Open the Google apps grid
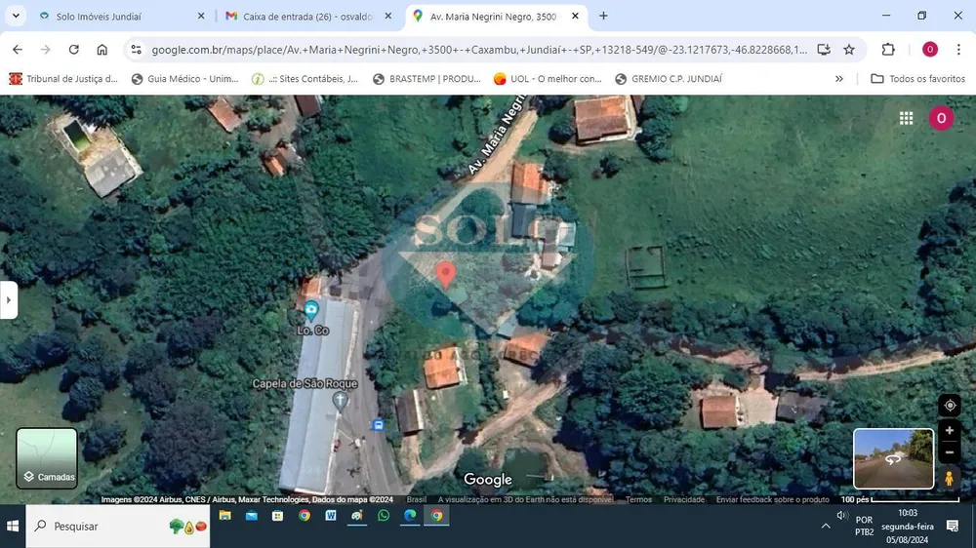This screenshot has height=548, width=976. click(x=907, y=118)
